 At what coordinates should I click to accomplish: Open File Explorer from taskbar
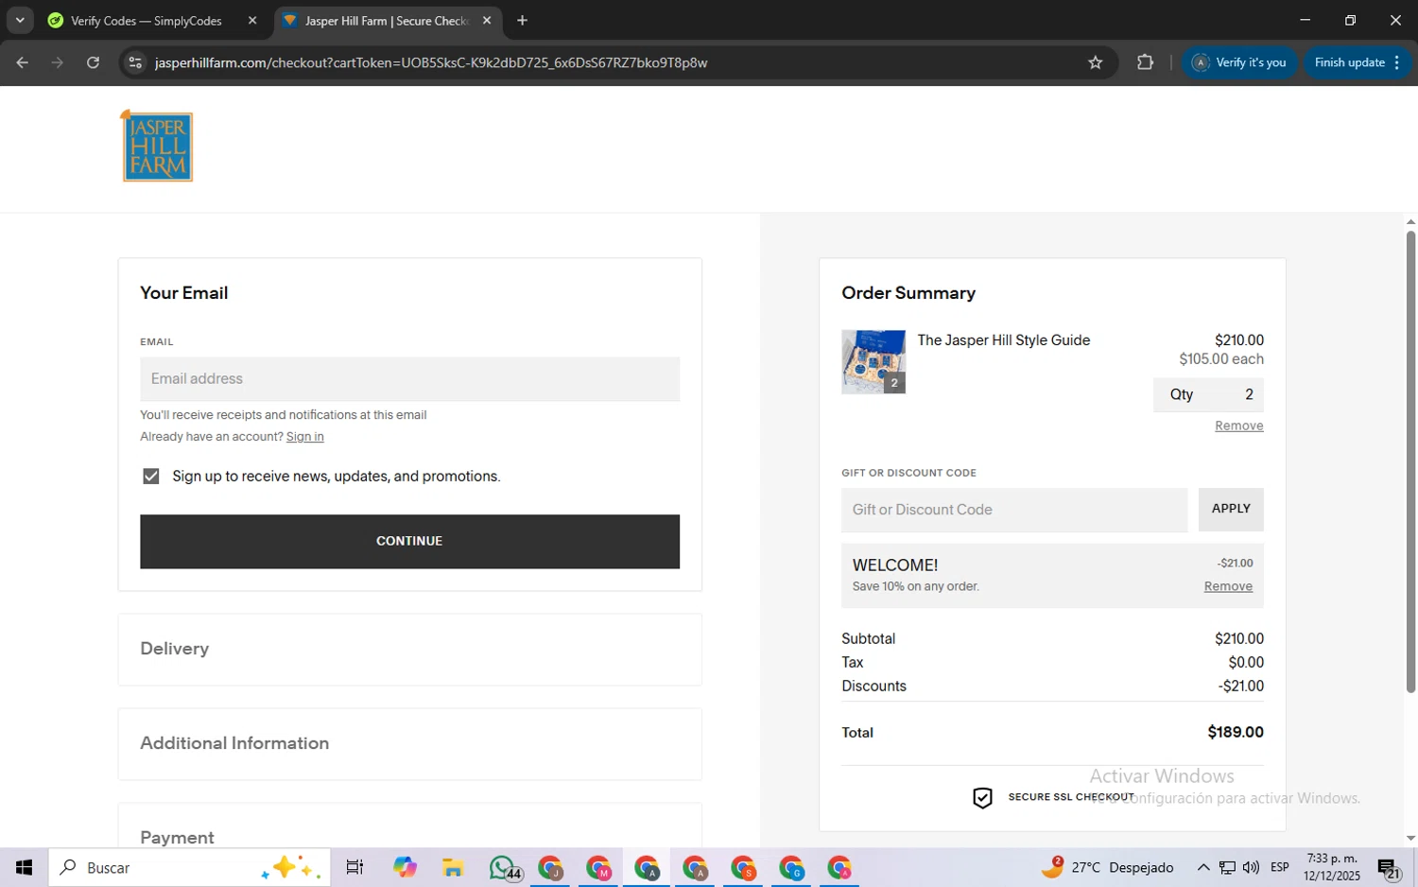coord(453,867)
